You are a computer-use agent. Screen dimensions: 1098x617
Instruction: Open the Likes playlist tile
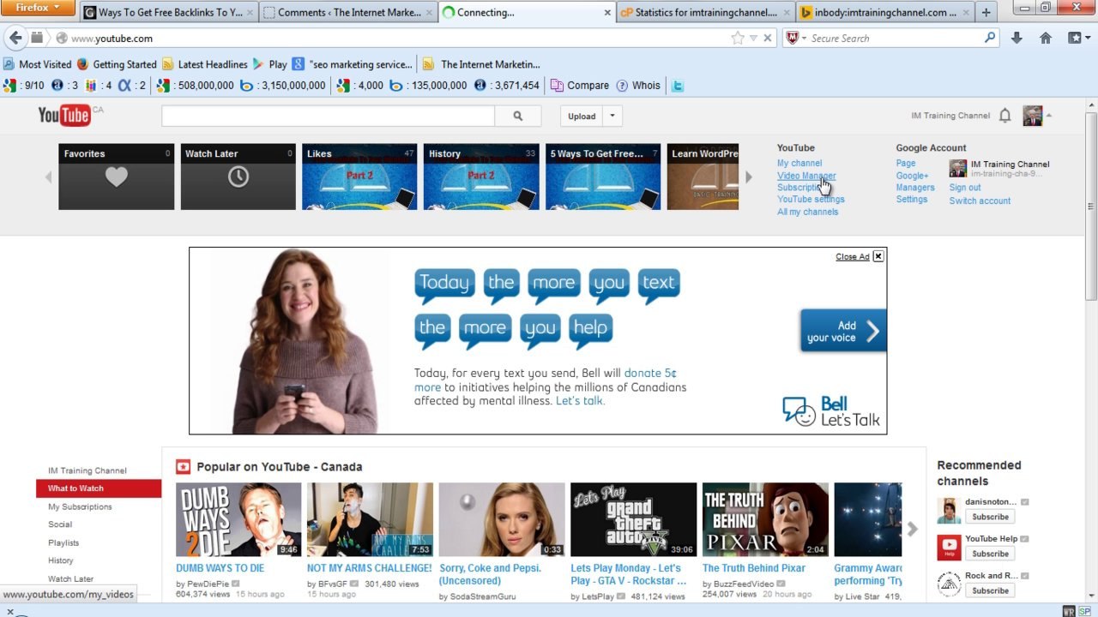coord(359,177)
